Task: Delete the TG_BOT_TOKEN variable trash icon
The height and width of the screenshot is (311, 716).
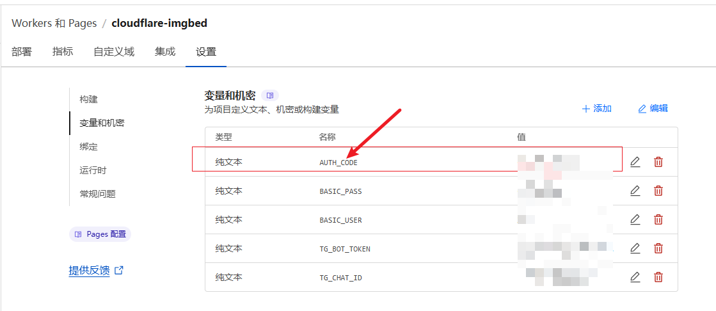Action: [658, 248]
